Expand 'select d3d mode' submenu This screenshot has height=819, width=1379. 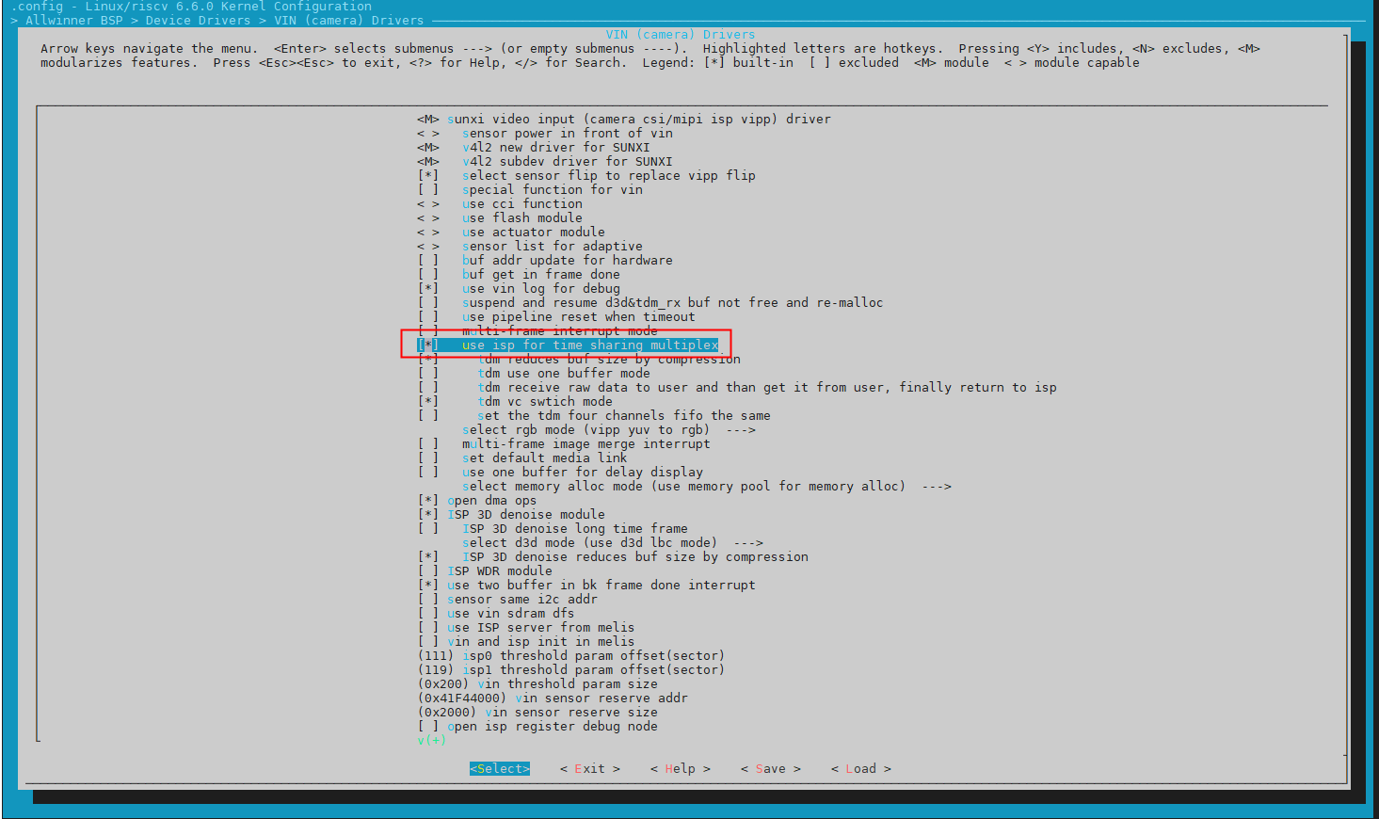612,543
